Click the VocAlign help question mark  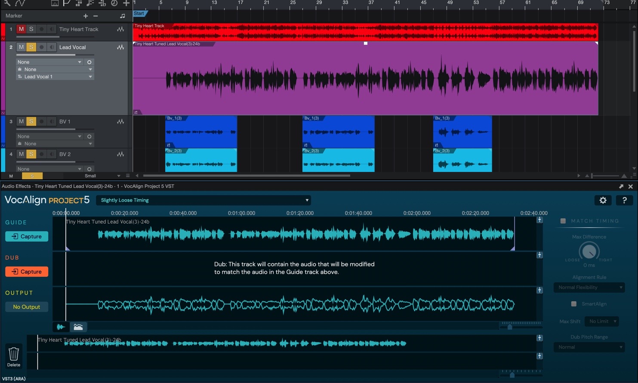click(624, 200)
